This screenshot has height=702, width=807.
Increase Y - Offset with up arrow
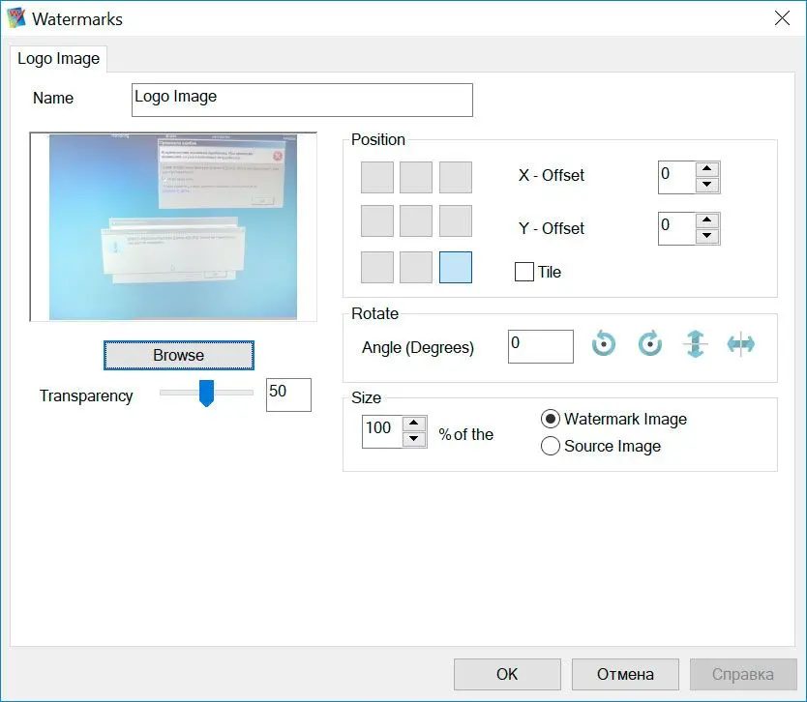click(707, 220)
